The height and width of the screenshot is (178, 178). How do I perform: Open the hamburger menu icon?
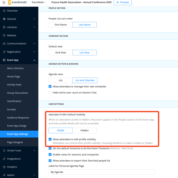point(4,2)
